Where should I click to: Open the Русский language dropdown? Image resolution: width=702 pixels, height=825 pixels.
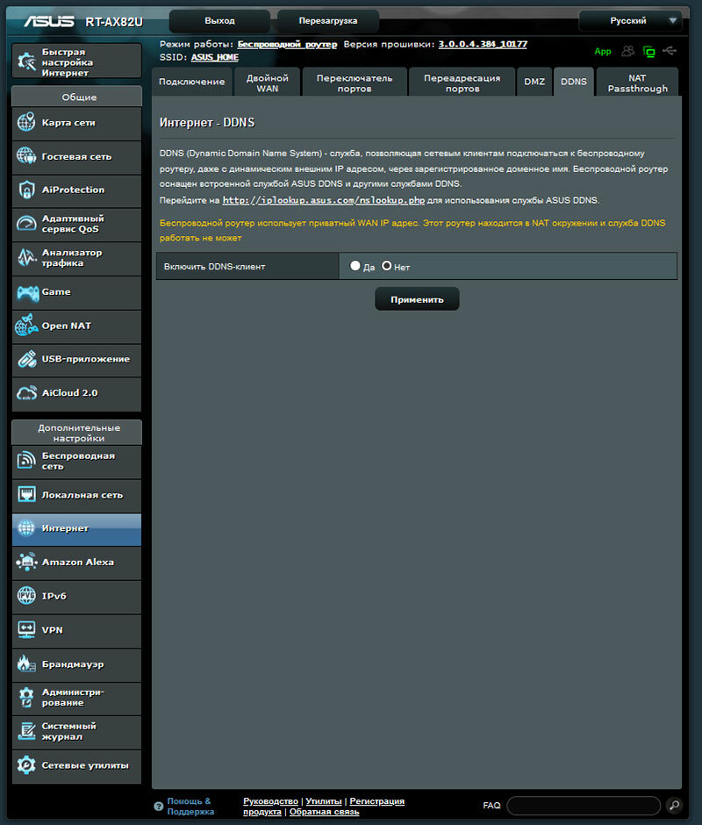pos(630,21)
